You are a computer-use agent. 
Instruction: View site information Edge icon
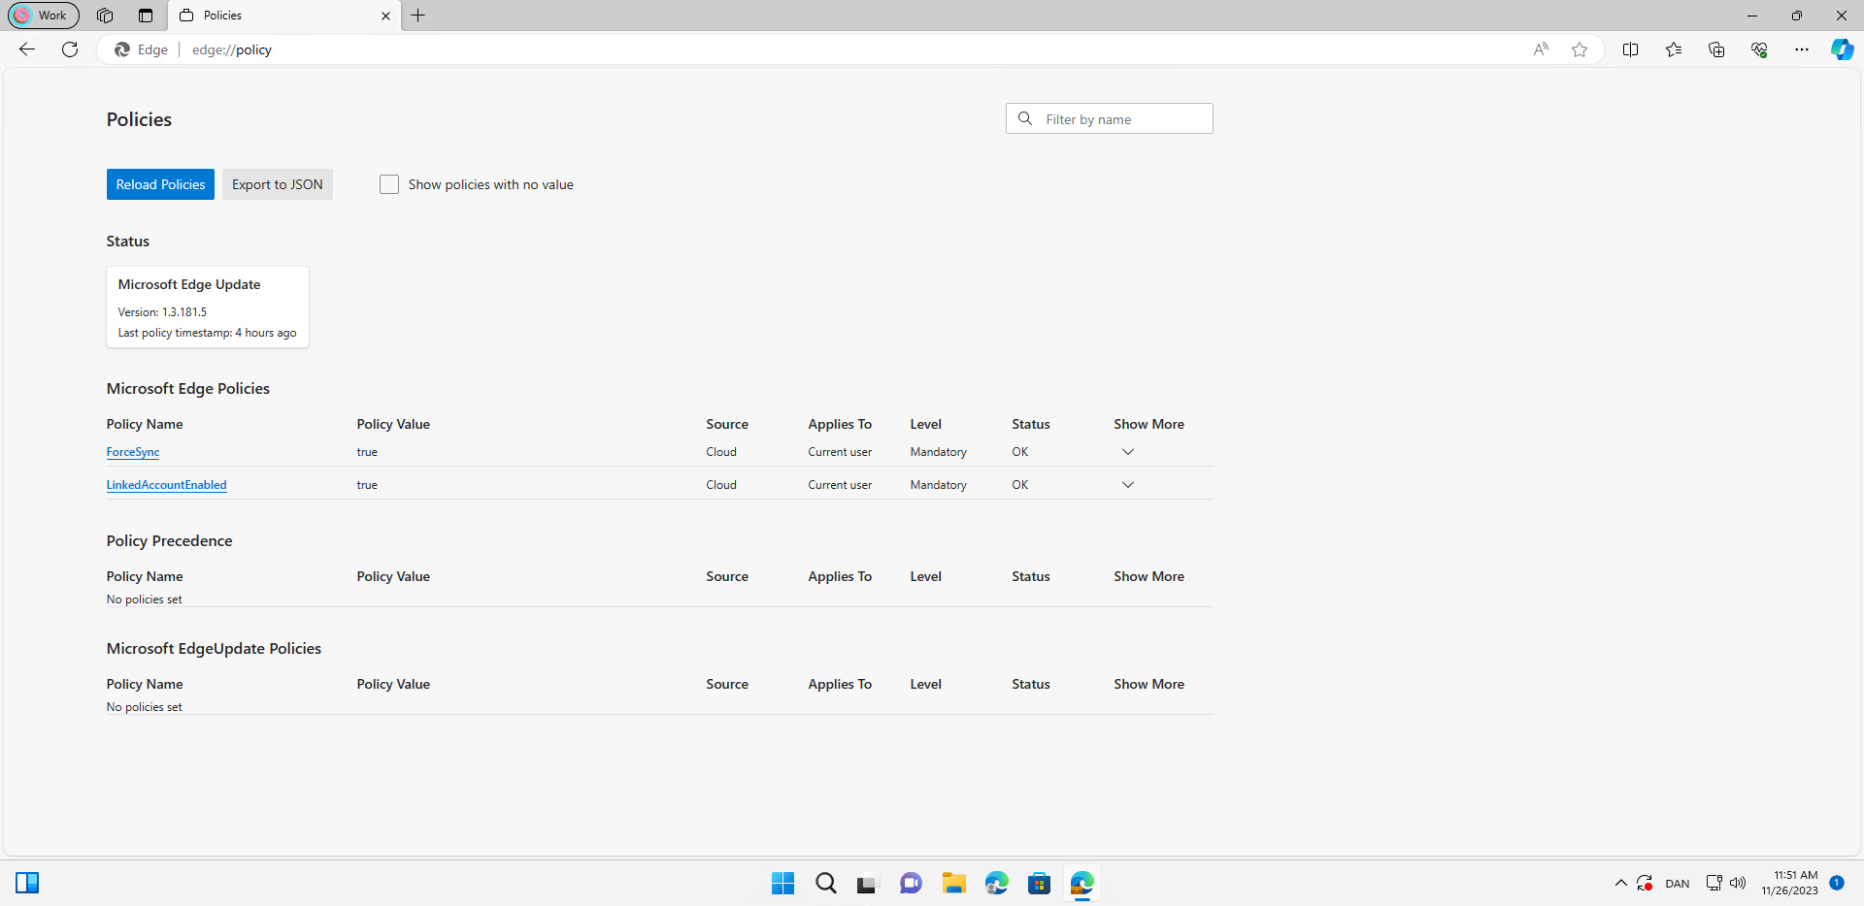(x=141, y=49)
